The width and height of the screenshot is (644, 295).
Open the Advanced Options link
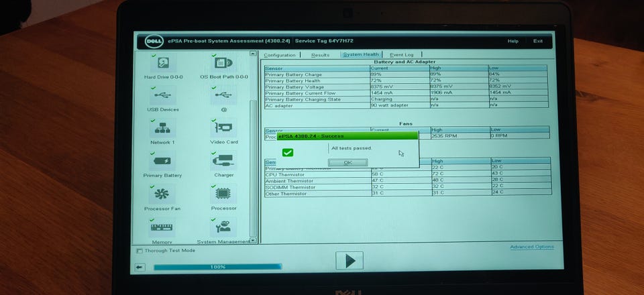532,247
